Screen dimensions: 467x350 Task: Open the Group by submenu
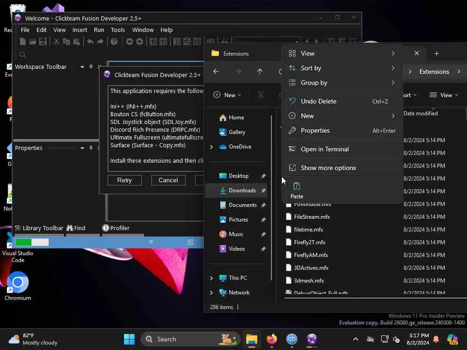click(342, 83)
